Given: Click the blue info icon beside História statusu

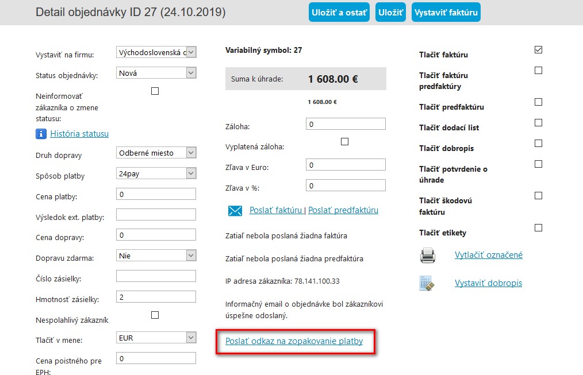Looking at the screenshot, I should point(41,134).
